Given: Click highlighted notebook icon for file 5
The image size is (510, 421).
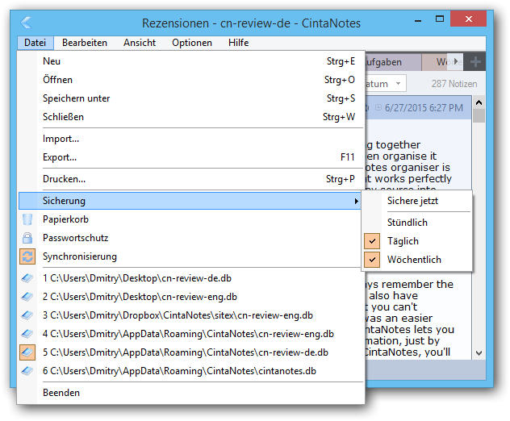Looking at the screenshot, I should [27, 352].
